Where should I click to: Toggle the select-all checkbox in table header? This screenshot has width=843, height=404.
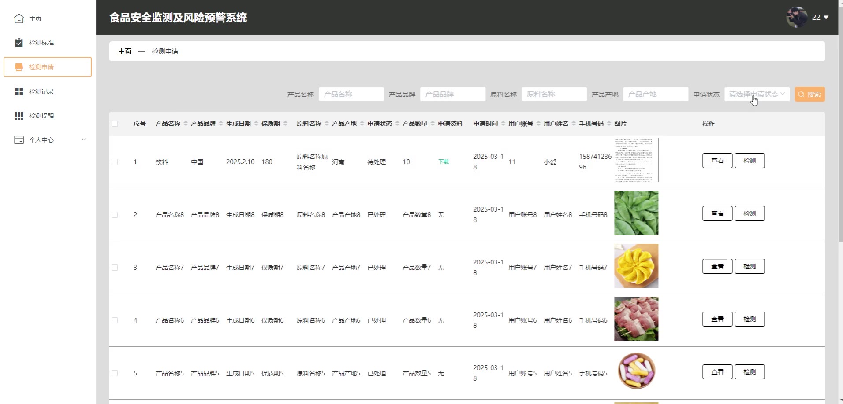point(115,124)
